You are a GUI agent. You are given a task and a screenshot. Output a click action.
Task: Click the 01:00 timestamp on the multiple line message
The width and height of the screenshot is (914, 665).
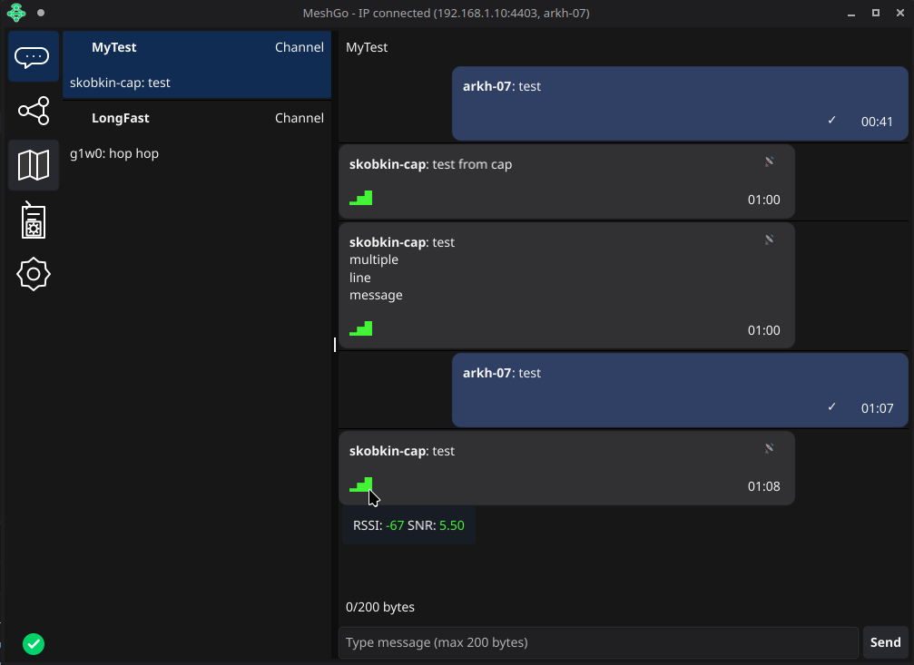(764, 330)
